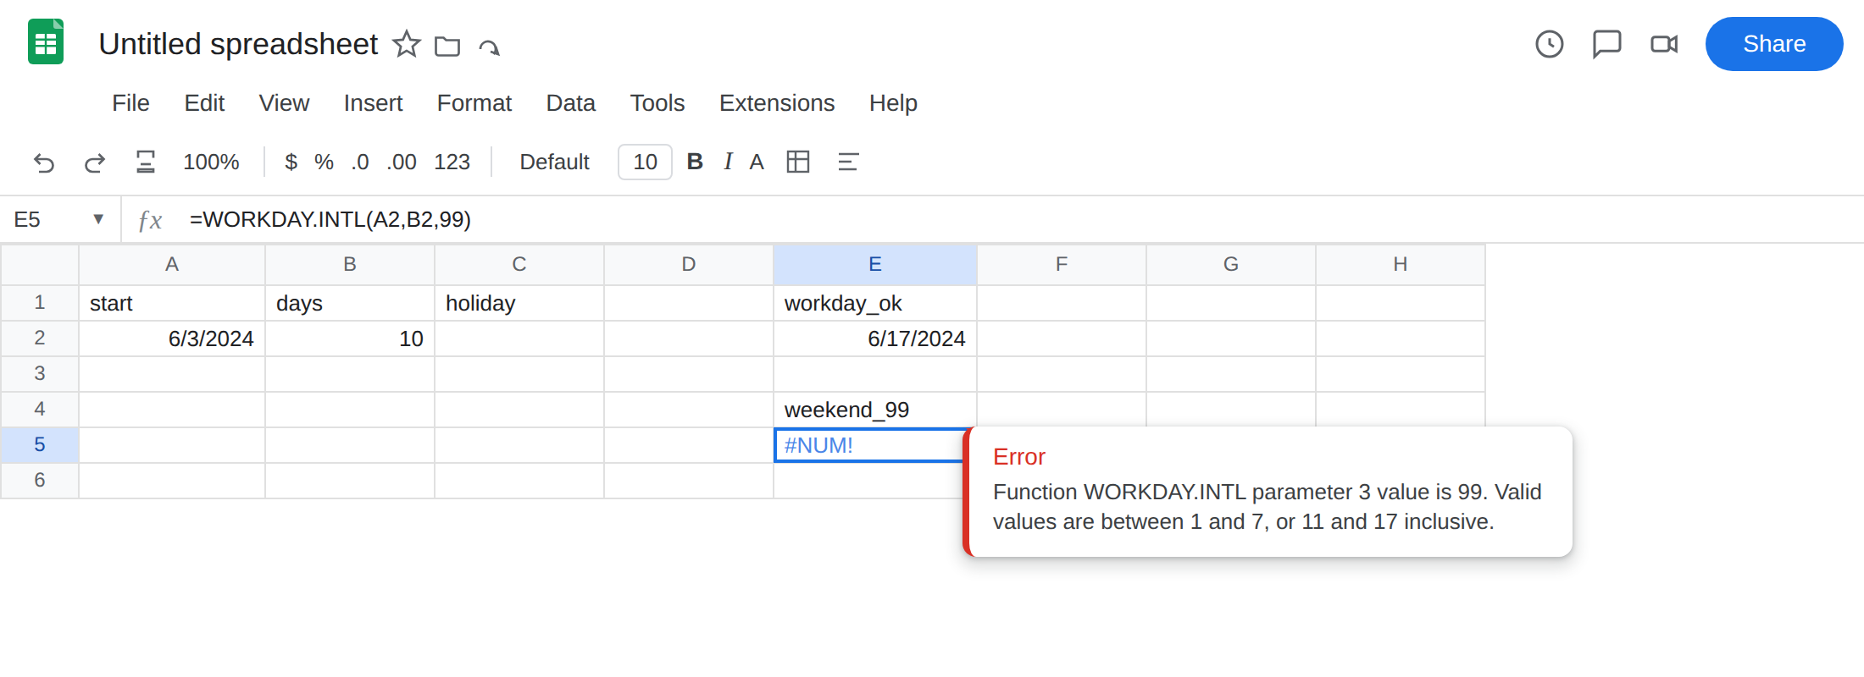Open the comments panel icon
Screen dimensions: 1864x677
click(1606, 44)
